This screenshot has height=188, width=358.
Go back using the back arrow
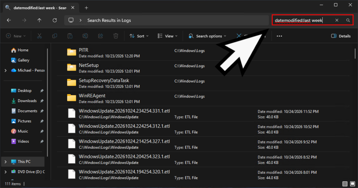(9, 20)
